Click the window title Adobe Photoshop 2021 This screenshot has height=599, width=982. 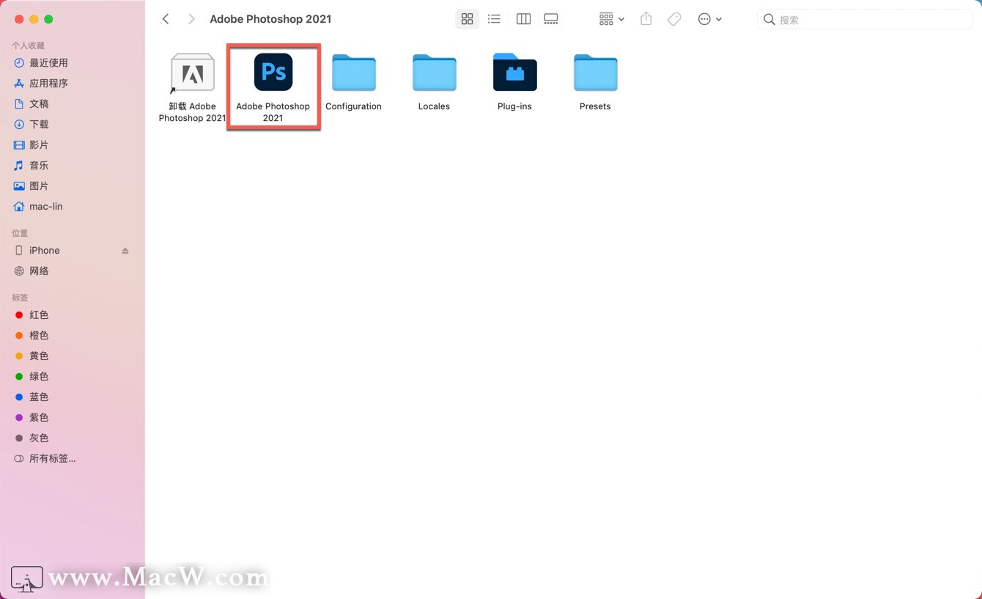(x=270, y=19)
